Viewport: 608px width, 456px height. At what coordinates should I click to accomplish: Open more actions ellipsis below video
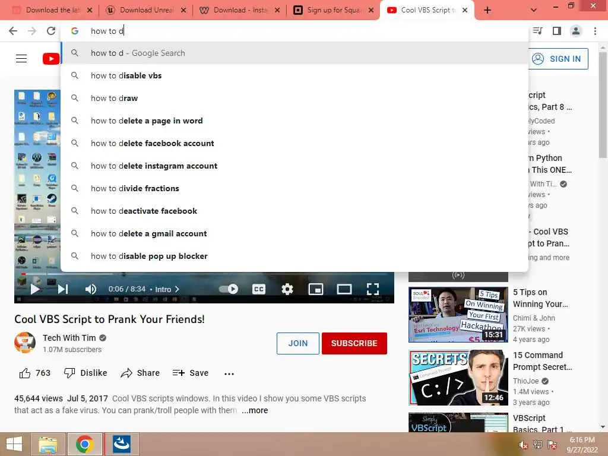click(229, 374)
